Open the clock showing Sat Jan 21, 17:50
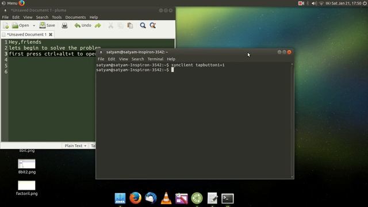Viewport: 368px width, 207px height. [346, 3]
